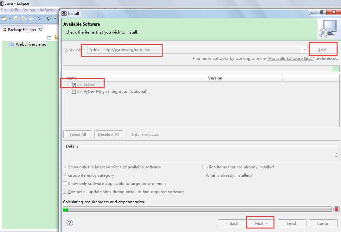Expand the PyDev Mylyn Integration tree node

pyautogui.click(x=68, y=91)
